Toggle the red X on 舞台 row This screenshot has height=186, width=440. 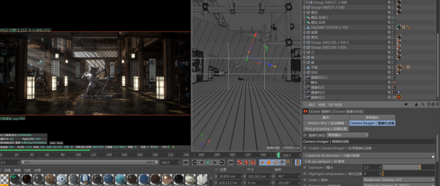[x=394, y=83]
